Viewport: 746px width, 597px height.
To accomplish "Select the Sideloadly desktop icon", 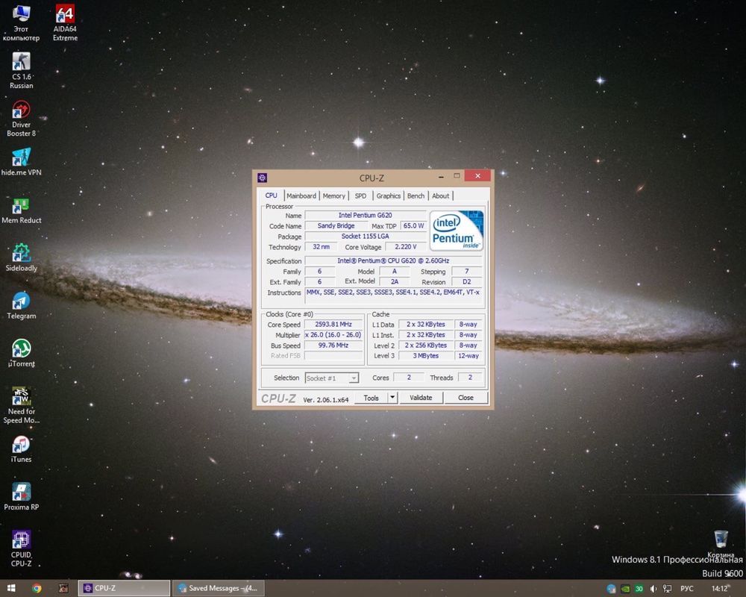I will coord(22,257).
